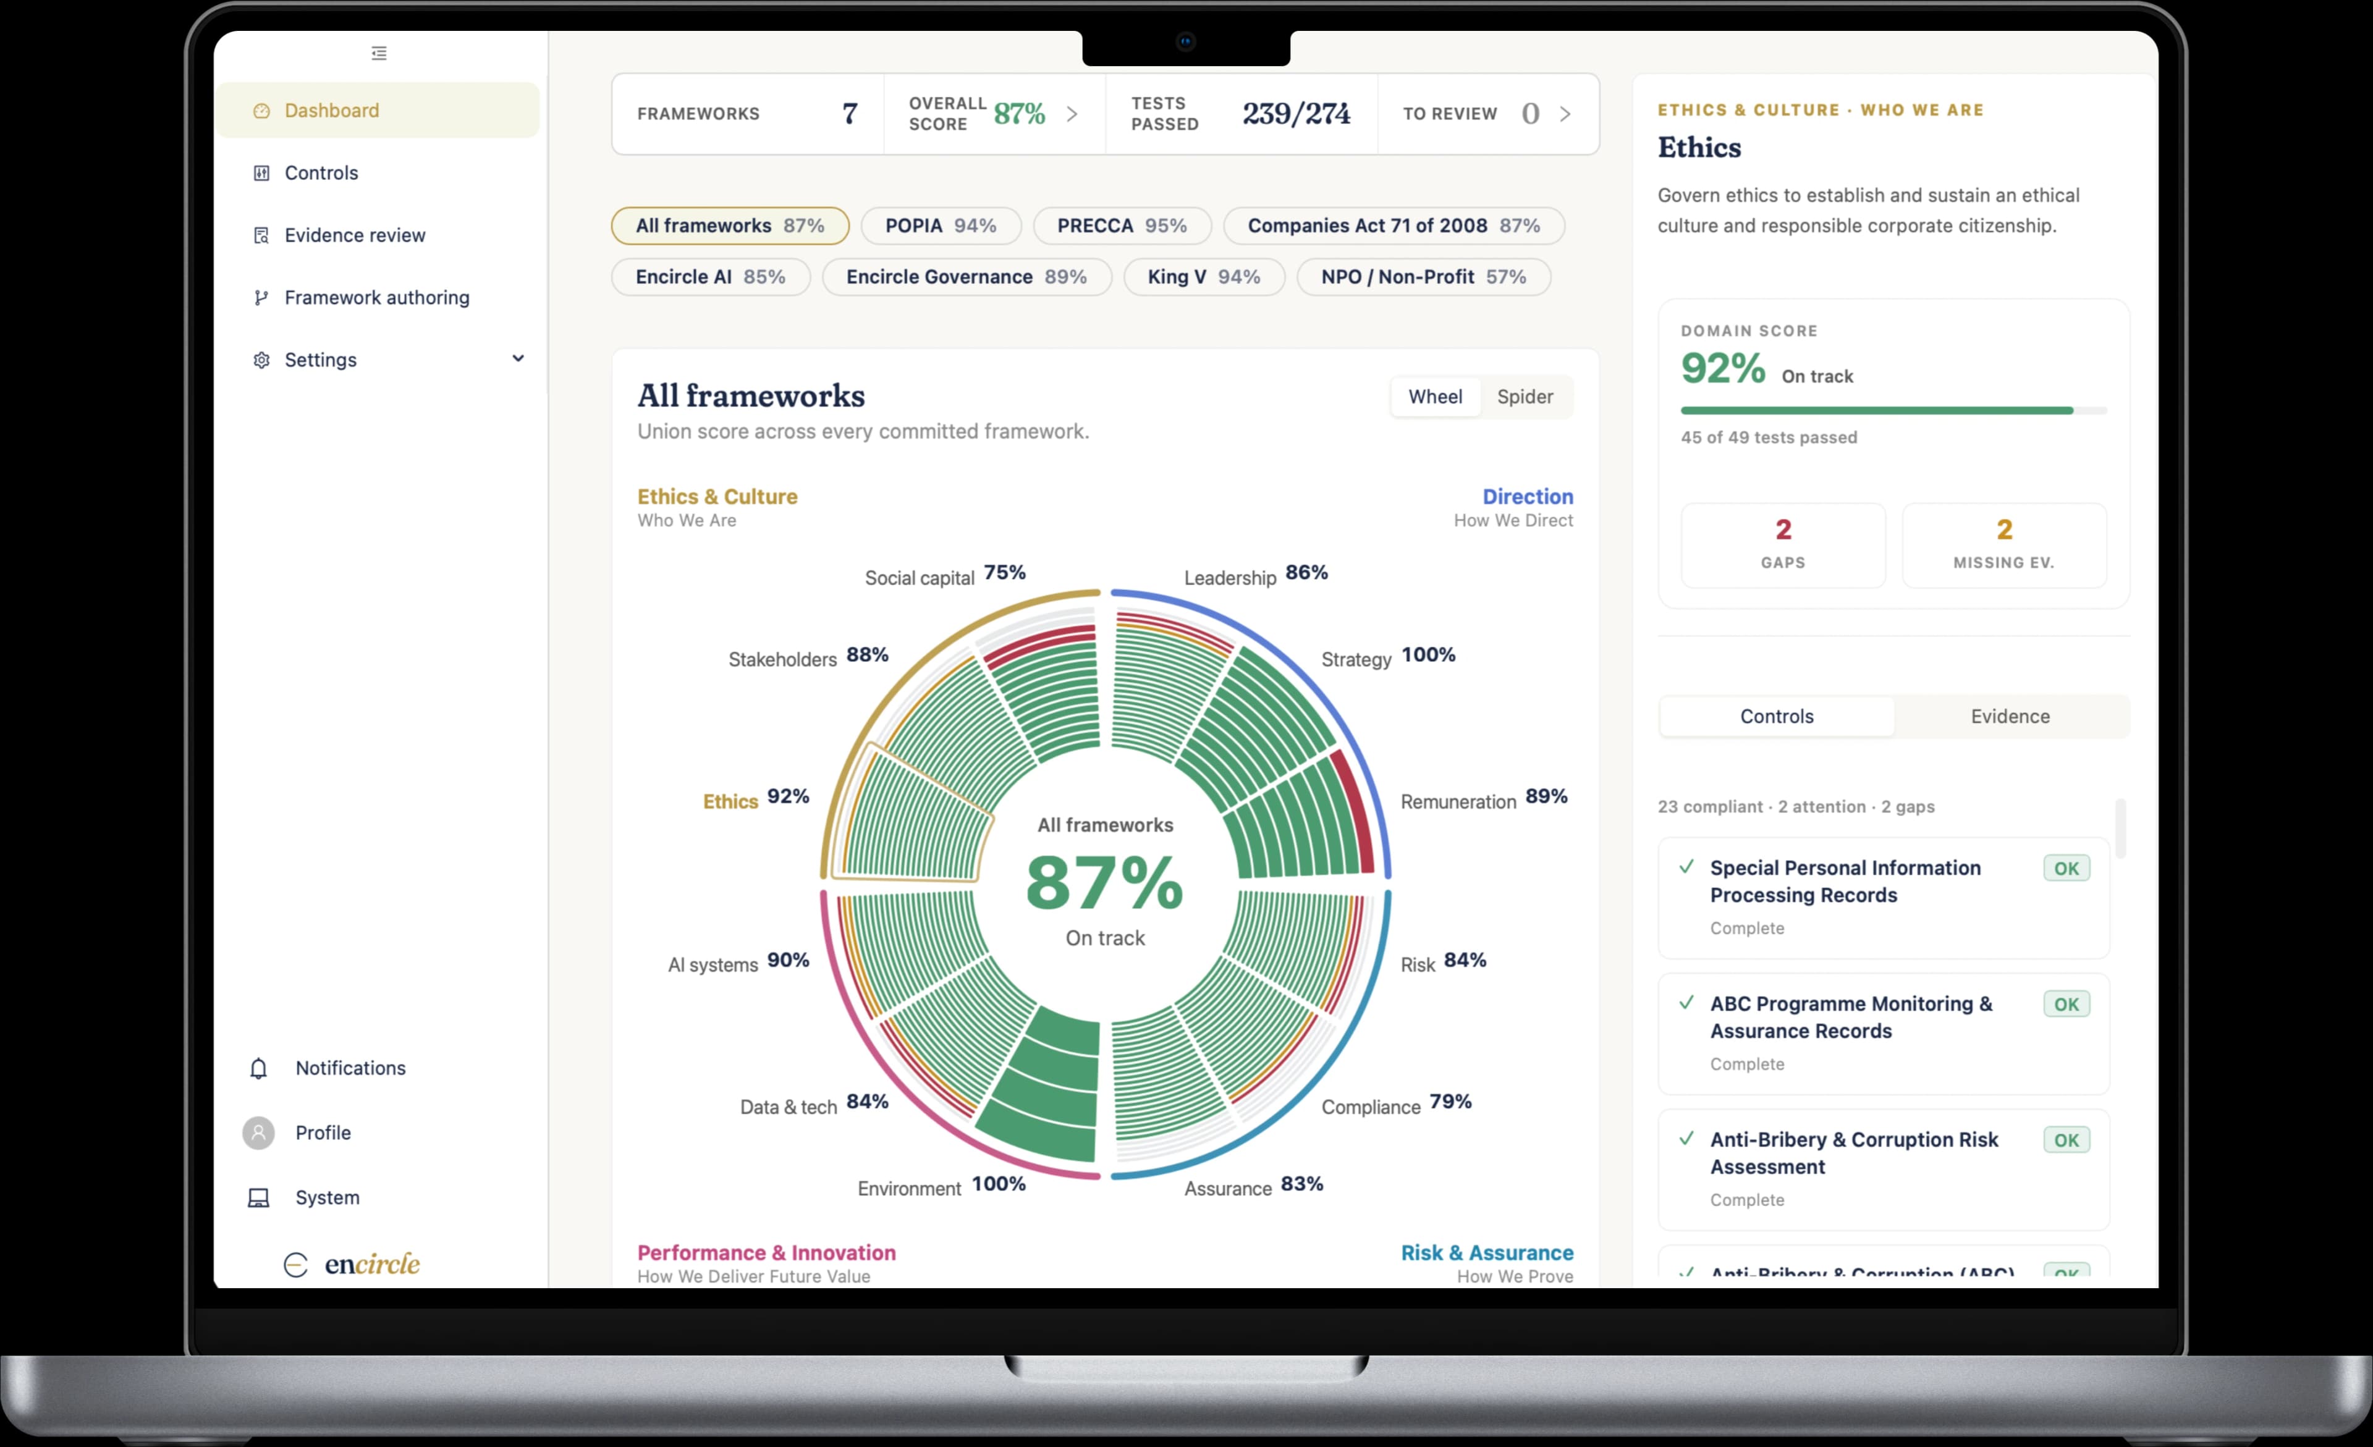The width and height of the screenshot is (2373, 1447).
Task: Click the Profile avatar icon
Action: (258, 1133)
